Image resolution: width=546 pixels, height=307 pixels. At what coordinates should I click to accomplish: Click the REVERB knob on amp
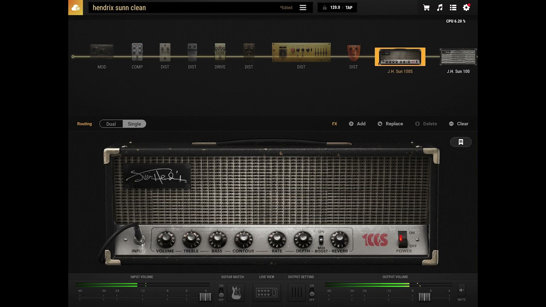click(340, 239)
